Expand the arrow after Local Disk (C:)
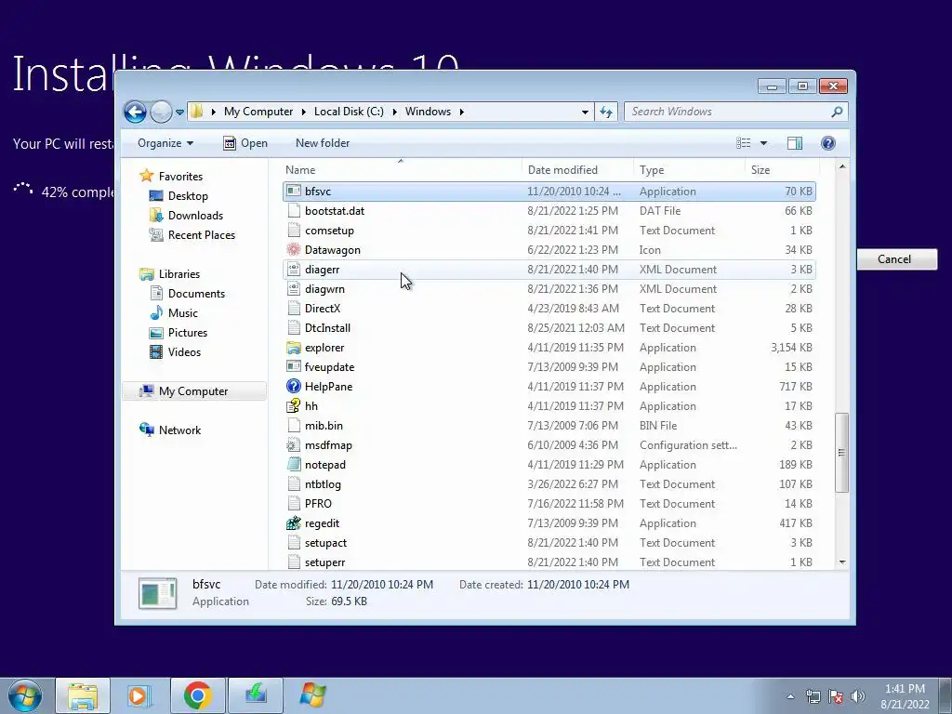The width and height of the screenshot is (952, 714). coord(394,112)
